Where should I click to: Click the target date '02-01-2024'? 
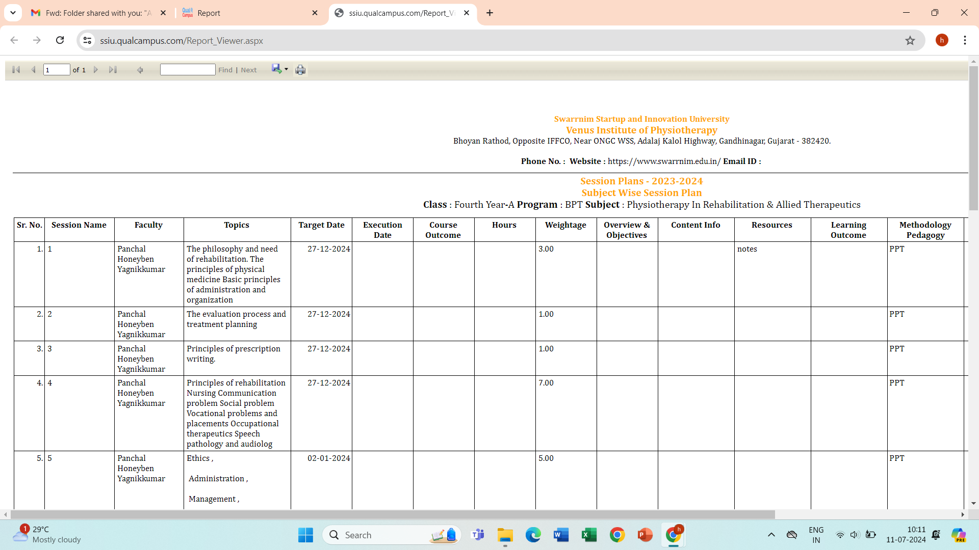coord(329,458)
